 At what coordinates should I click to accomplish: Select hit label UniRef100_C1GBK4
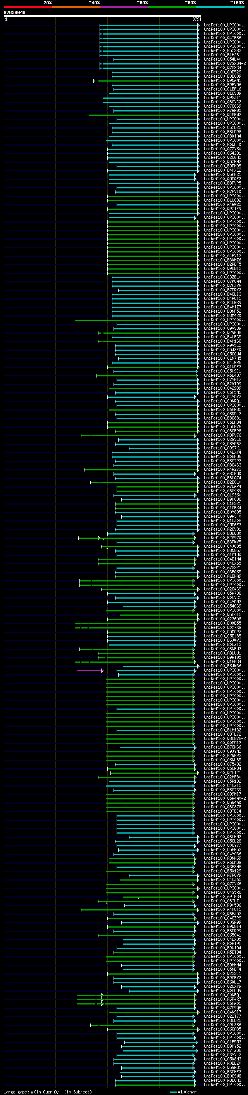point(222,508)
